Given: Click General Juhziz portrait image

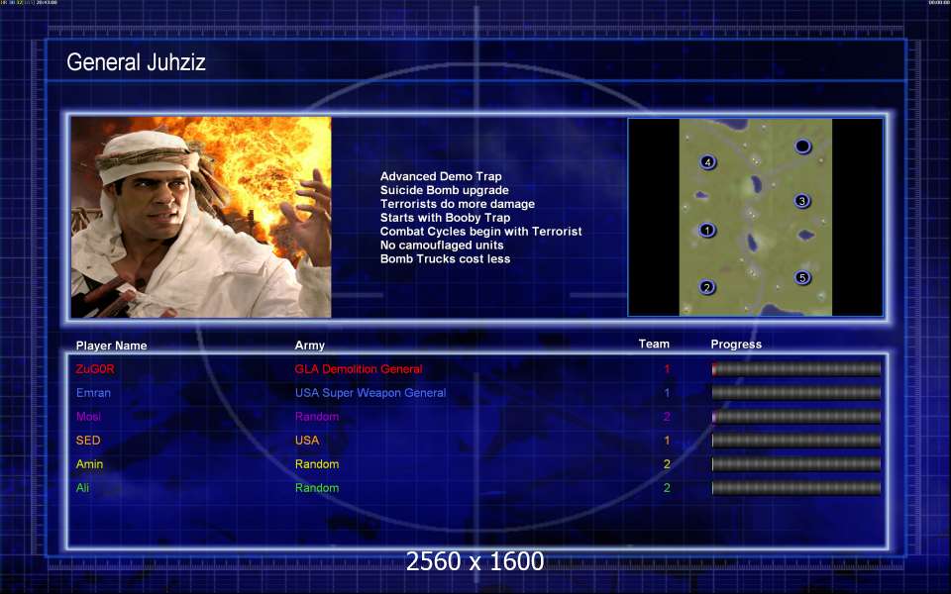Looking at the screenshot, I should tap(201, 217).
